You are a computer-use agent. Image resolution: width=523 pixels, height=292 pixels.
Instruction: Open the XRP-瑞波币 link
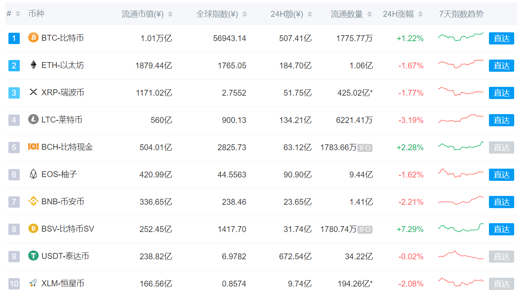pos(63,92)
